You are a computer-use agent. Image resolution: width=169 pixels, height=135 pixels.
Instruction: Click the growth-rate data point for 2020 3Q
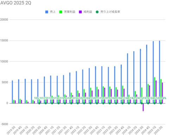click(x=39, y=103)
